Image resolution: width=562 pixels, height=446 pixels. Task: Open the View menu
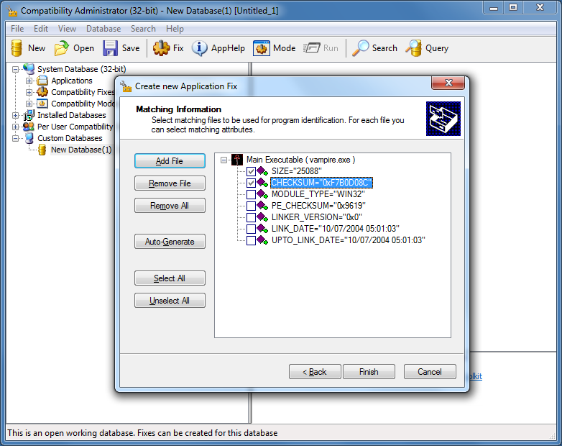point(67,29)
